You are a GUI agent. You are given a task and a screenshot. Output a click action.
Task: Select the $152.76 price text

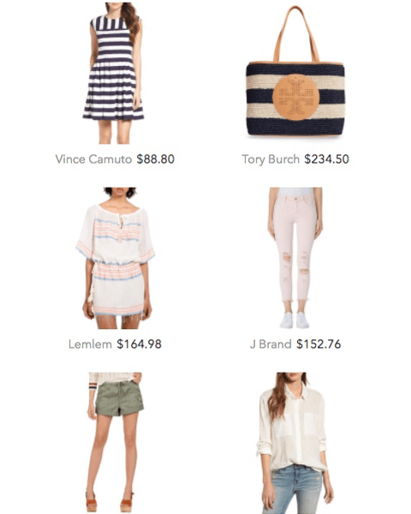[319, 344]
